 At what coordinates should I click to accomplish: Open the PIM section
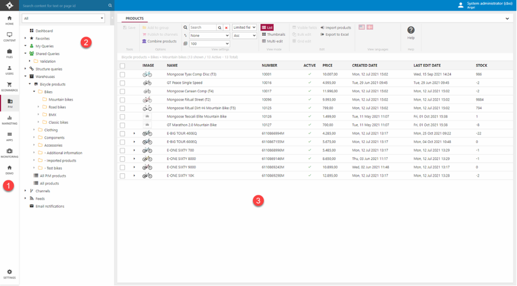coord(10,103)
